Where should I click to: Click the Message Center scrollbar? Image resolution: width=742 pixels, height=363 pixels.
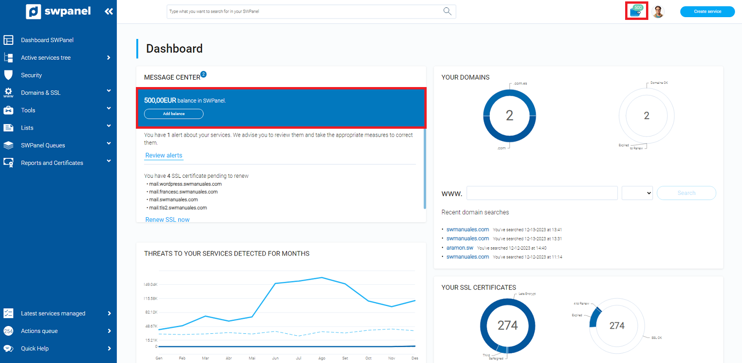(x=425, y=169)
